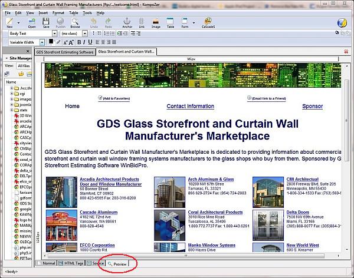
Task: Expand the images folder
Action: tap(12, 99)
